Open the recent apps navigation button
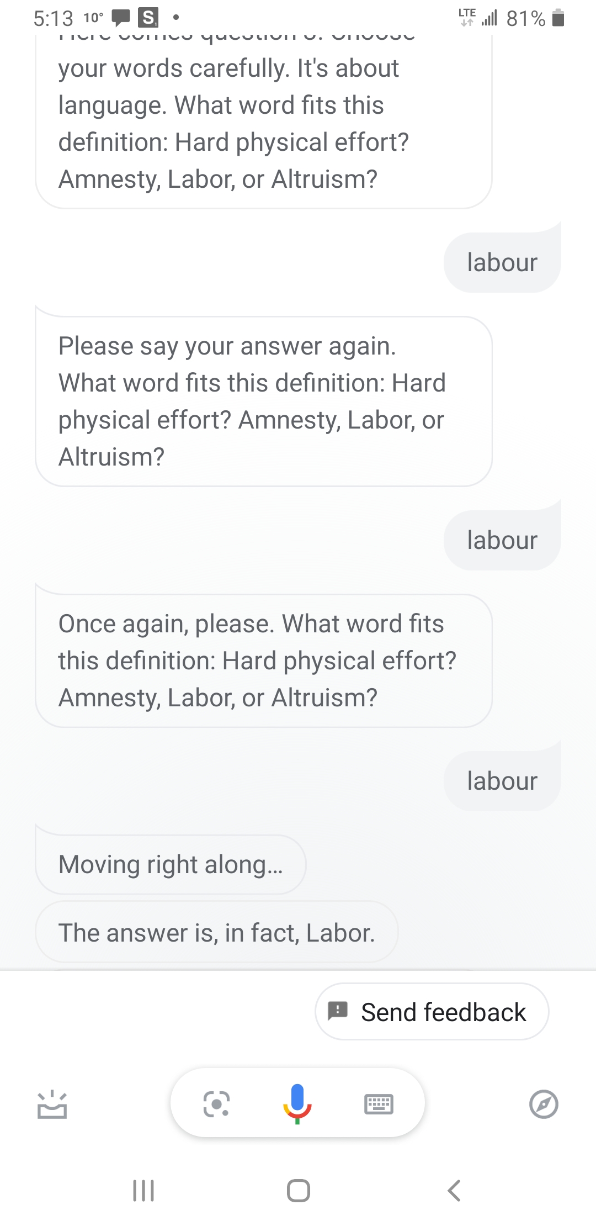Screen dimensions: 596x1226 pos(143,1191)
